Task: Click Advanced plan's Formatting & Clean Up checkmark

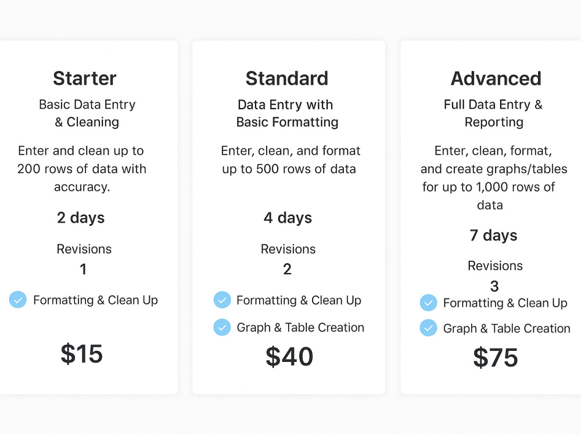Action: (x=428, y=303)
